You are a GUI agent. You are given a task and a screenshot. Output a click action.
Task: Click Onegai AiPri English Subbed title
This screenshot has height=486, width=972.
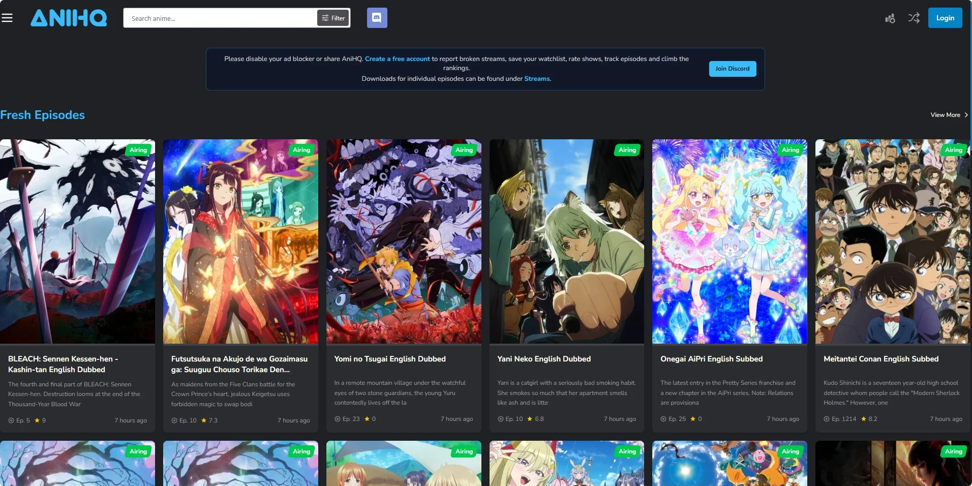pos(712,359)
